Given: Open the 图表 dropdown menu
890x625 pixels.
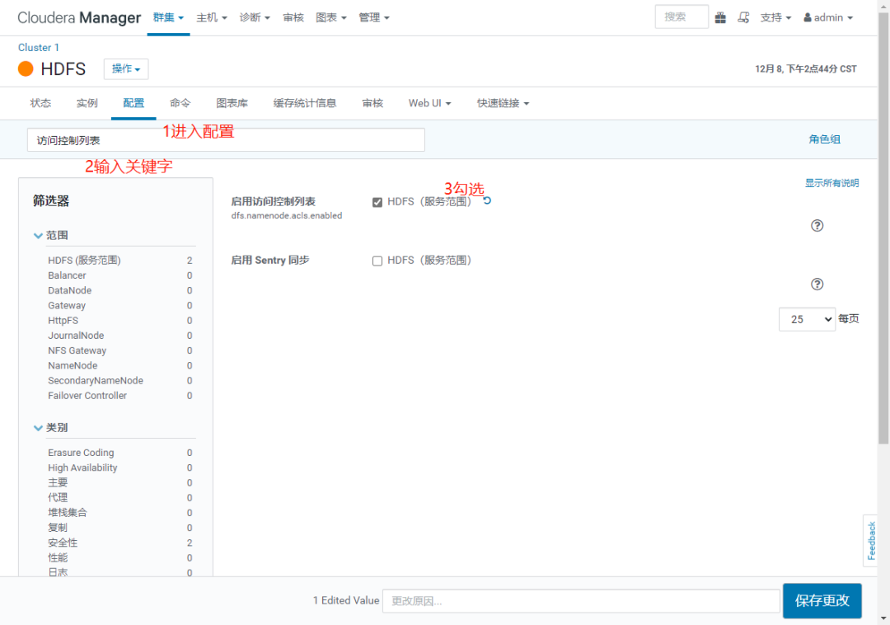Looking at the screenshot, I should tap(331, 17).
